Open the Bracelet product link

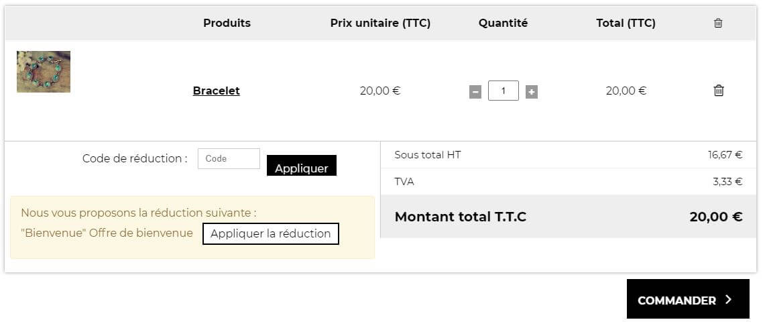pyautogui.click(x=216, y=91)
